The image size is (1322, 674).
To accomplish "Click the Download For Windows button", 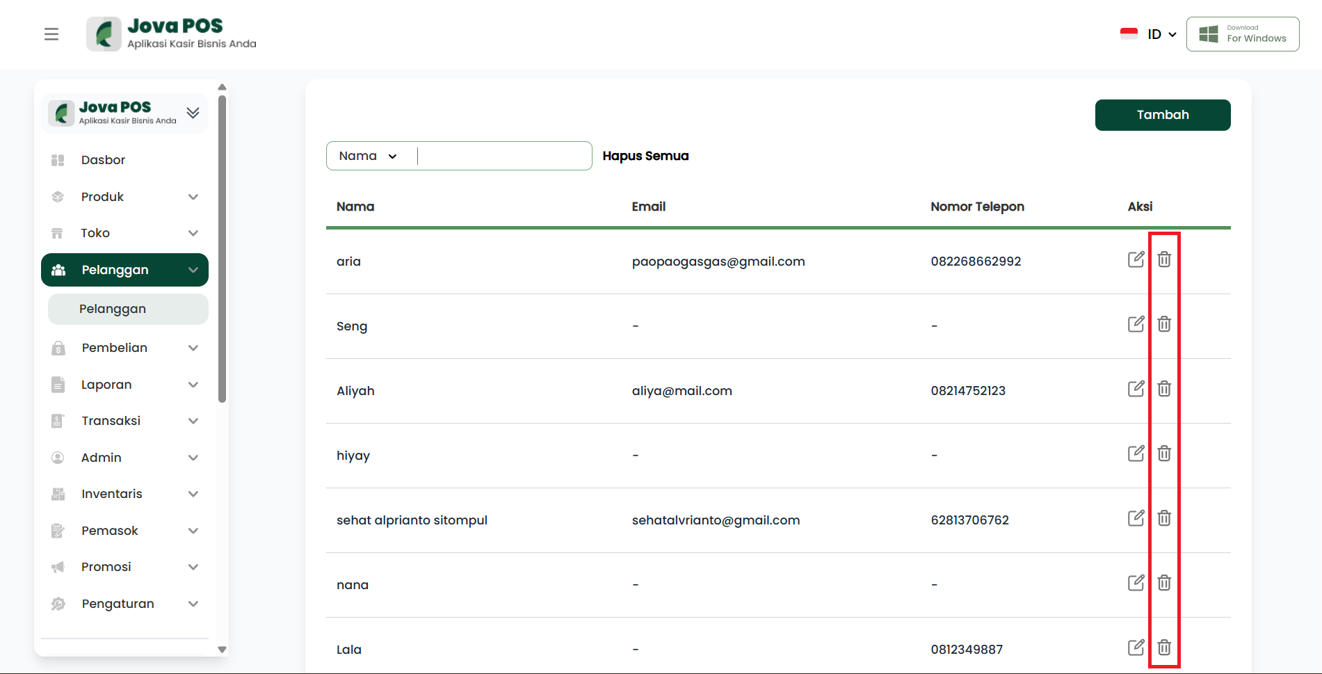I will (1242, 34).
